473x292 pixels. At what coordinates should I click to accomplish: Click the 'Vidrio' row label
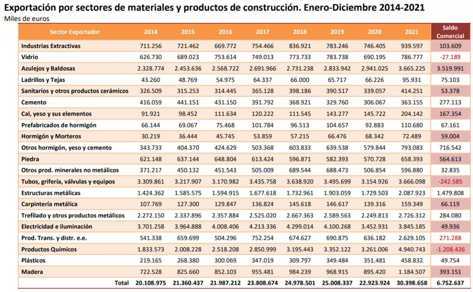pyautogui.click(x=30, y=57)
